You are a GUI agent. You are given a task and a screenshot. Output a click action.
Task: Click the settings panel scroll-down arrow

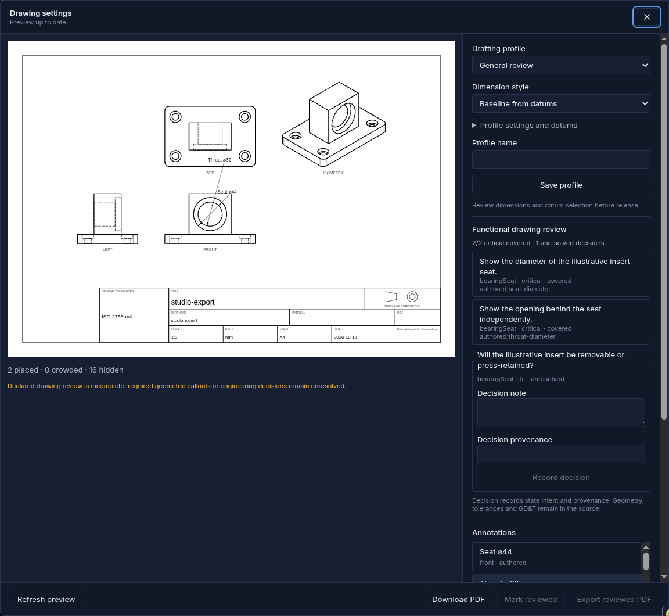click(664, 576)
